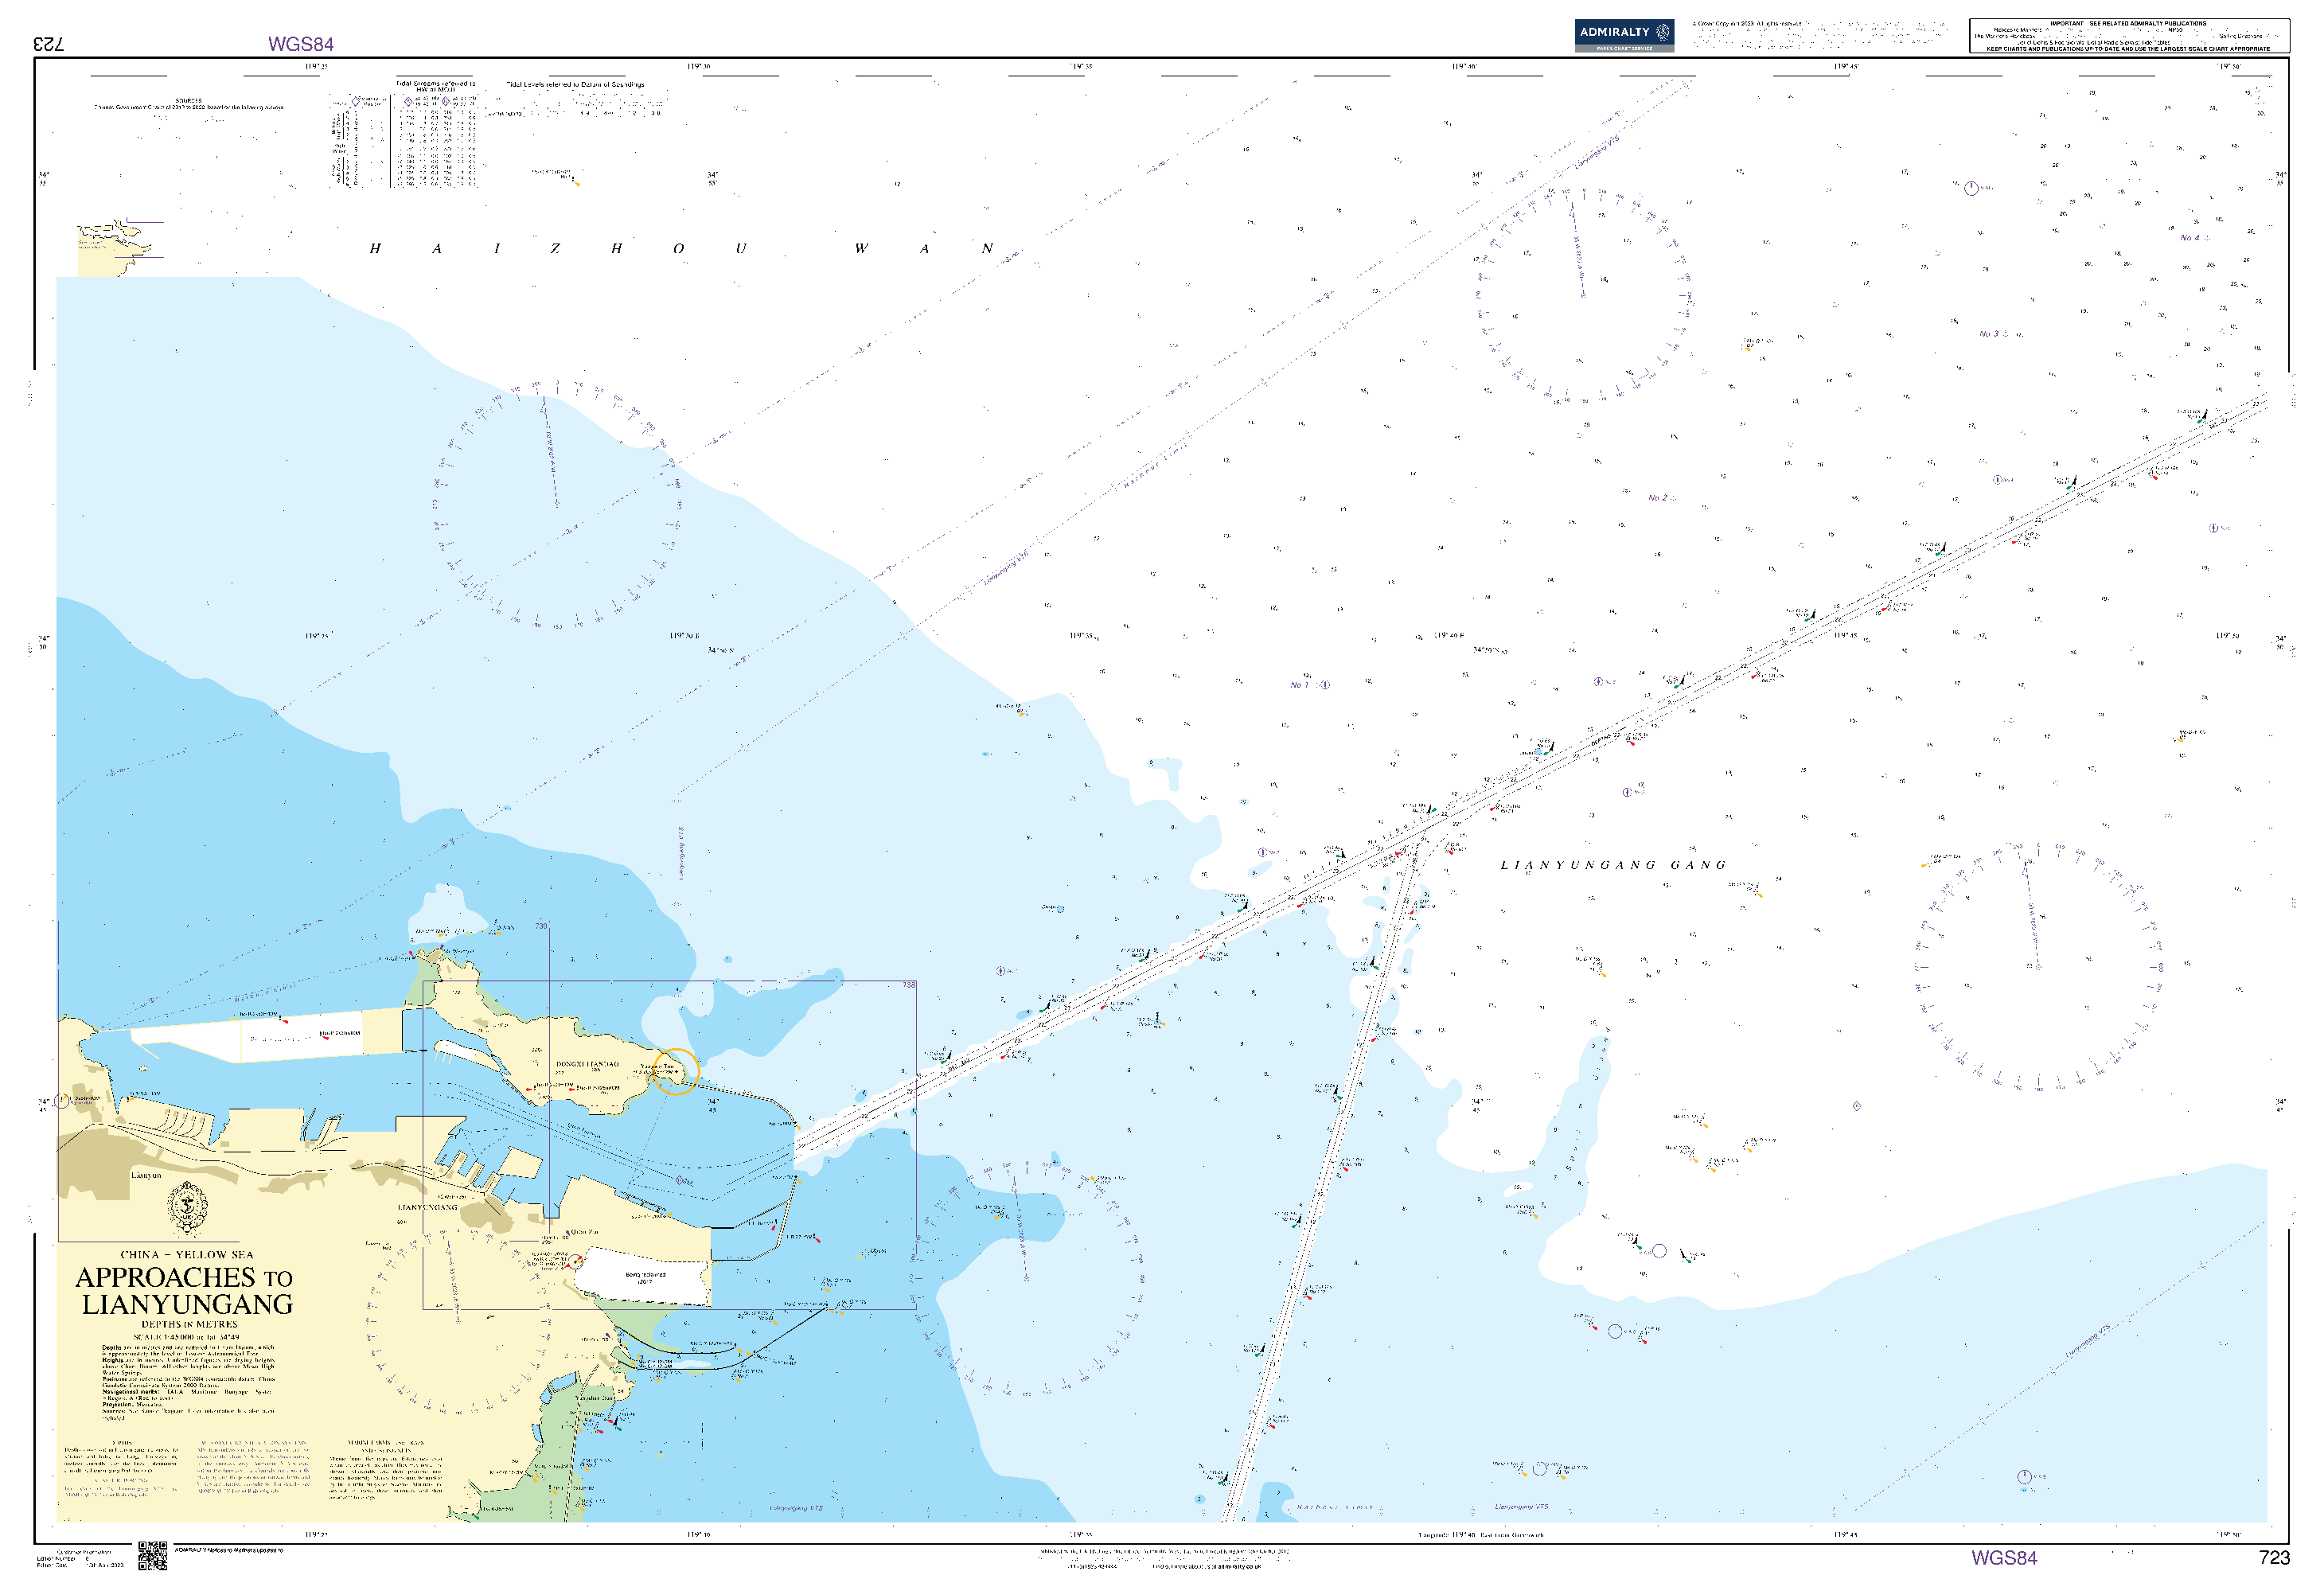The image size is (2324, 1579).
Task: Click the anchorage label No 3
Action: pos(1988,334)
